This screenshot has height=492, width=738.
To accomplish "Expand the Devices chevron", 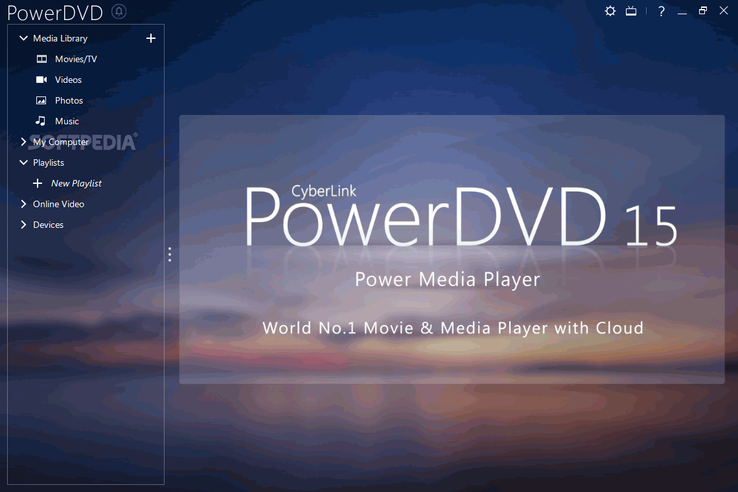I will (x=23, y=225).
